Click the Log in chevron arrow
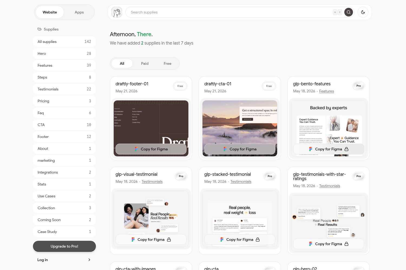Image resolution: width=406 pixels, height=270 pixels. click(89, 260)
